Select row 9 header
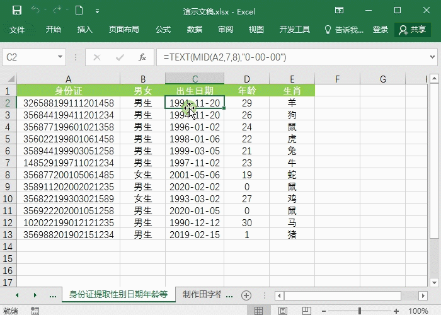 pyautogui.click(x=8, y=186)
